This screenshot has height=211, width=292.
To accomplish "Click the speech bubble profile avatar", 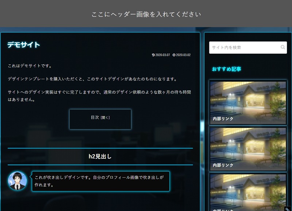I will coord(17,181).
